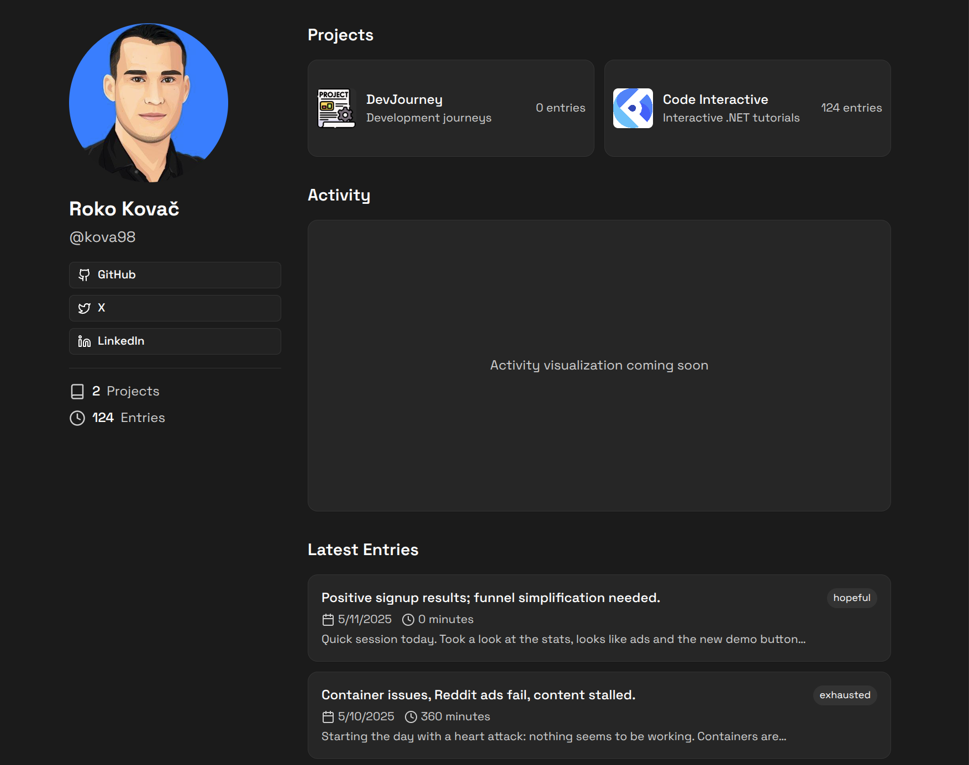969x765 pixels.
Task: Click calendar icon next to 5/10/2025
Action: [x=328, y=717]
